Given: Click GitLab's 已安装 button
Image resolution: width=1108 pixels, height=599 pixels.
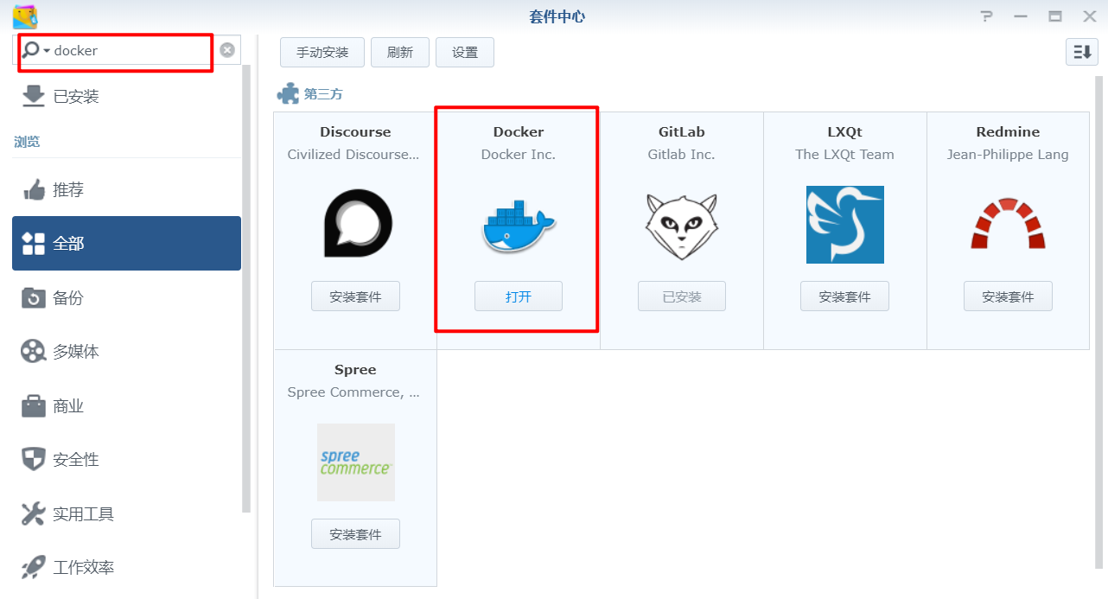Looking at the screenshot, I should click(682, 296).
